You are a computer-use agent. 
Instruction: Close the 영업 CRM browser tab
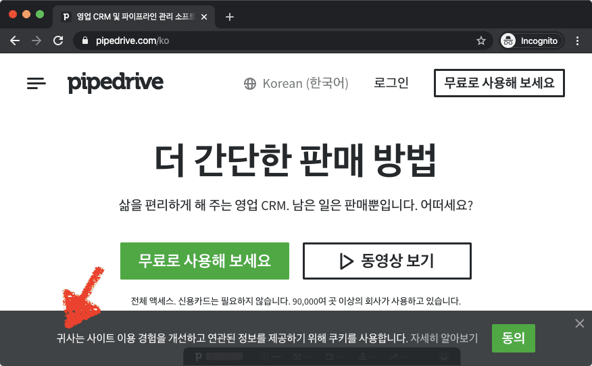point(204,17)
